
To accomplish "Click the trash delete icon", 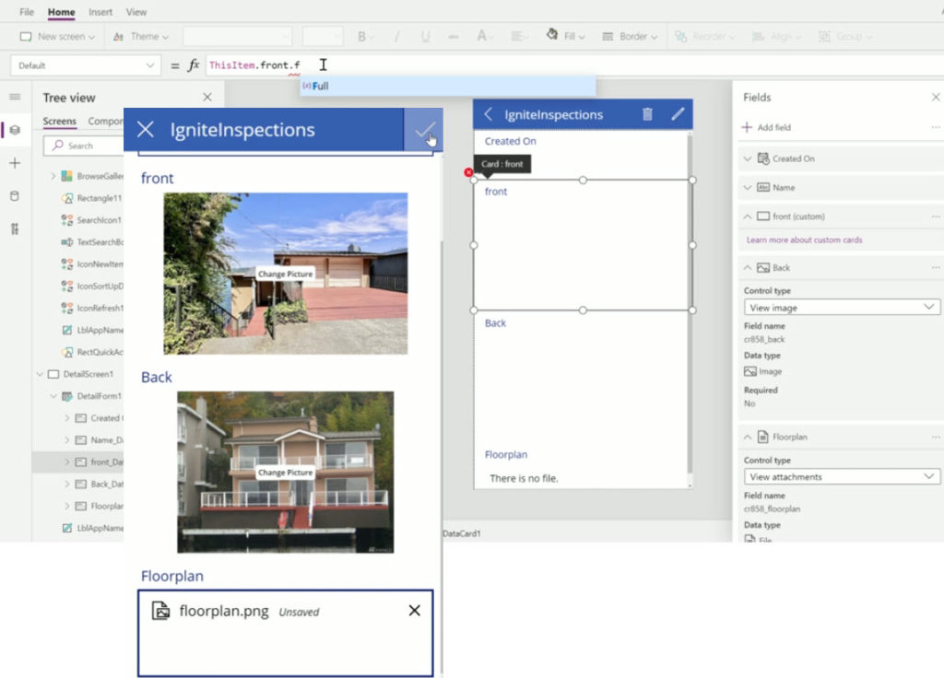I will [x=647, y=114].
